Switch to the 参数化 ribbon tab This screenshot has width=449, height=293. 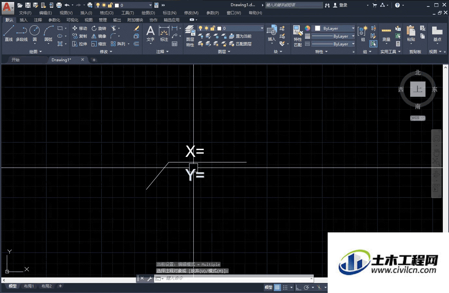54,20
